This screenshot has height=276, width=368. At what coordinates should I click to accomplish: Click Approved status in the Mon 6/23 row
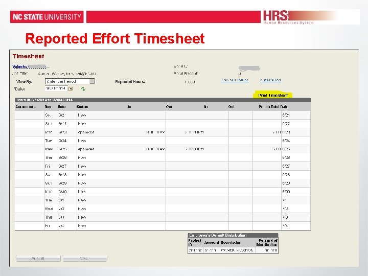[86, 132]
